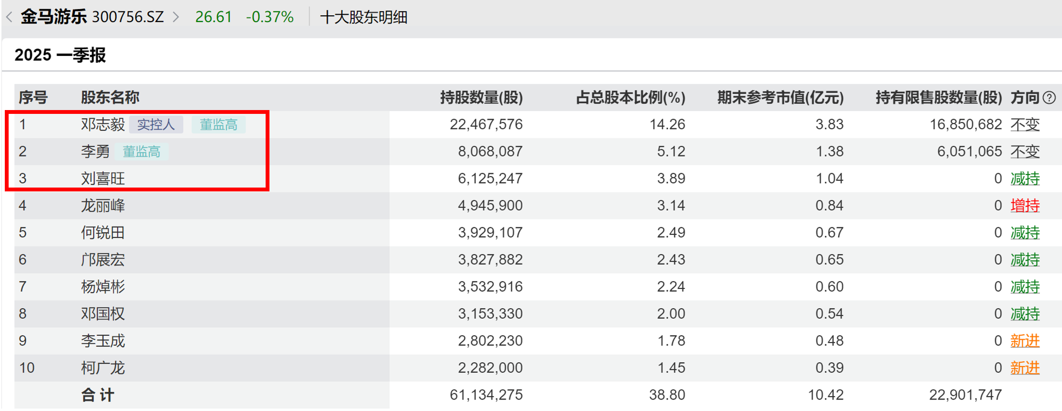Screen dimensions: 1062x411
Task: Click the 持有限售股数量(股) column header
Action: [x=938, y=98]
